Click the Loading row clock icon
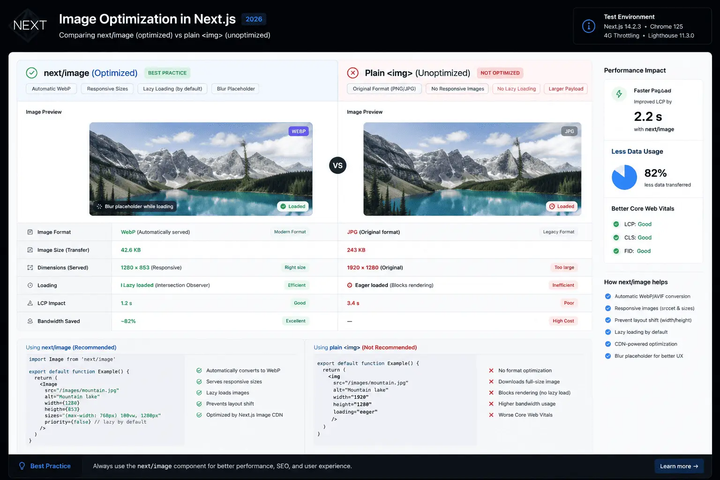Image resolution: width=720 pixels, height=480 pixels. tap(30, 285)
